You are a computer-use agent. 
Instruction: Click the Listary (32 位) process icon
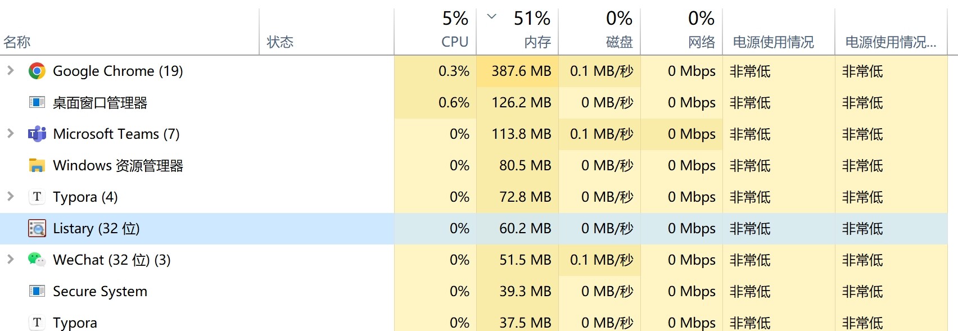[37, 229]
